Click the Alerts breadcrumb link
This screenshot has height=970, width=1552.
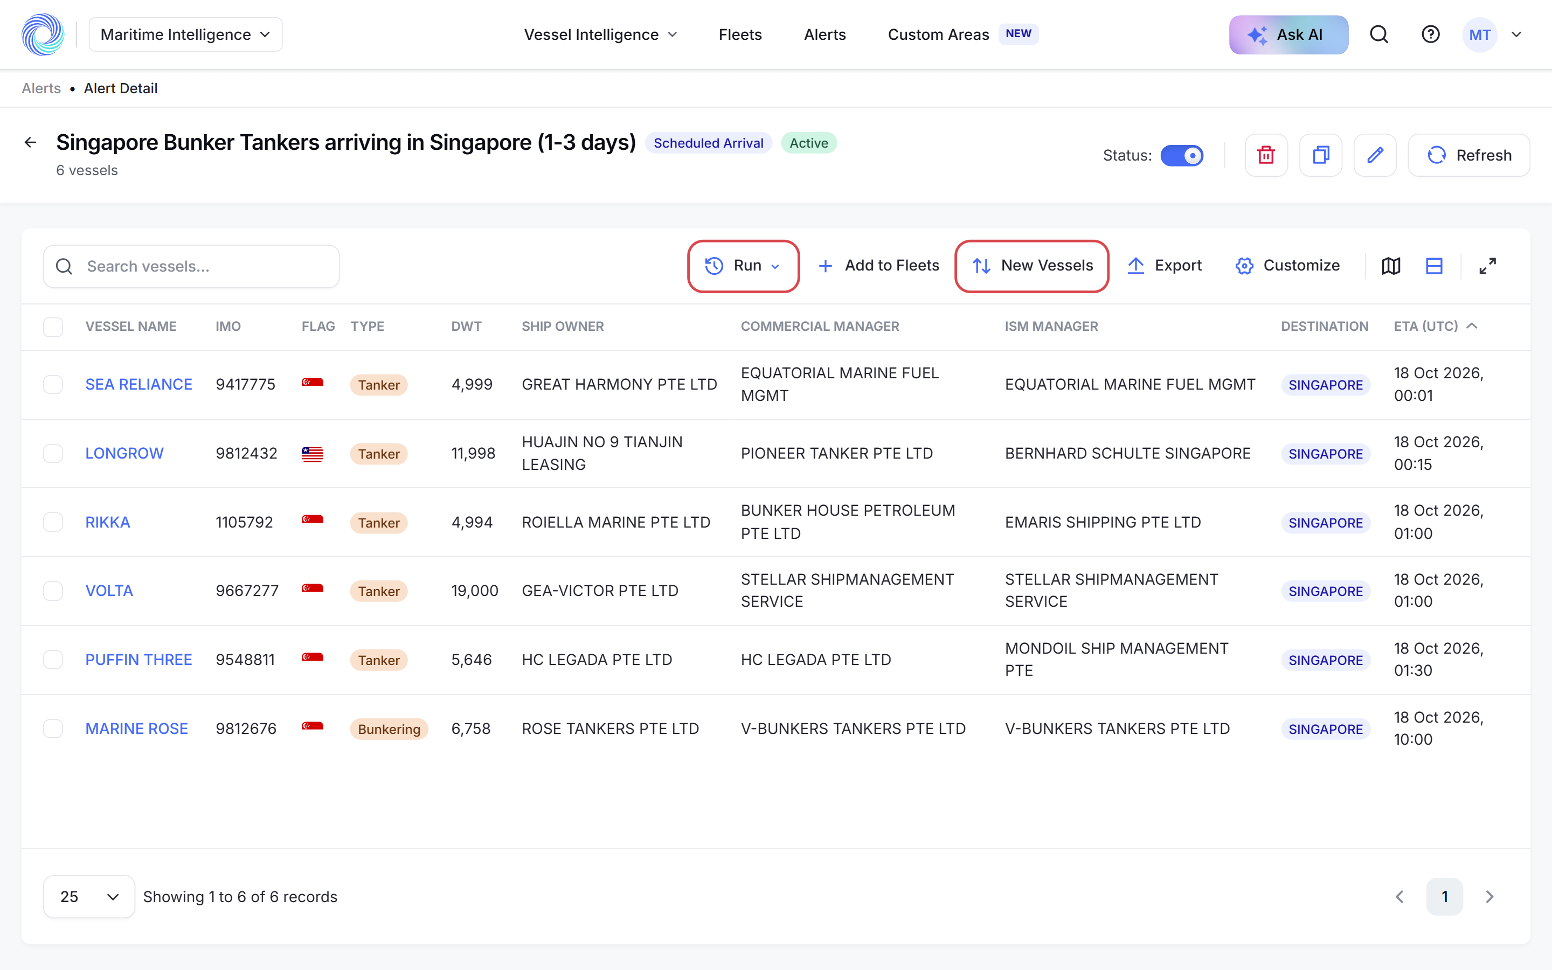(41, 88)
